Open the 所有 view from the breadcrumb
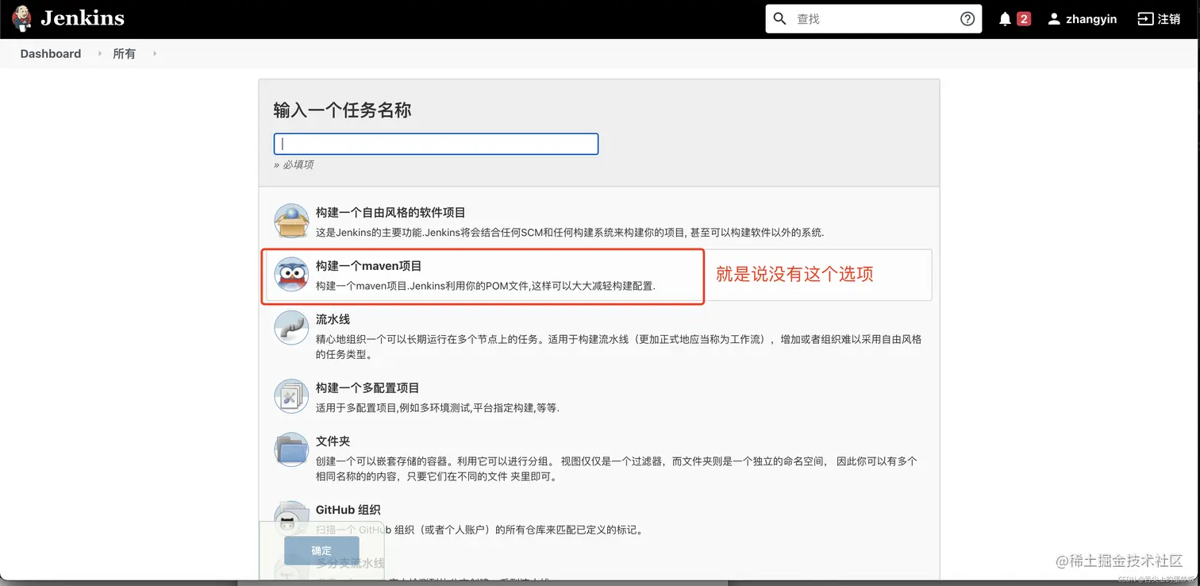 coord(124,53)
